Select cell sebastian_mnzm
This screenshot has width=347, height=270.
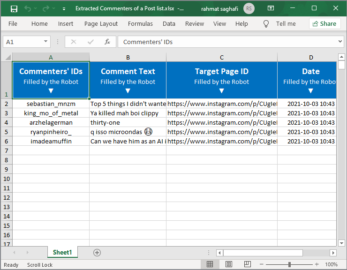pyautogui.click(x=51, y=104)
